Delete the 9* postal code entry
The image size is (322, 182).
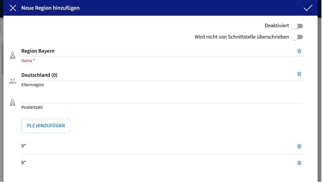click(299, 146)
